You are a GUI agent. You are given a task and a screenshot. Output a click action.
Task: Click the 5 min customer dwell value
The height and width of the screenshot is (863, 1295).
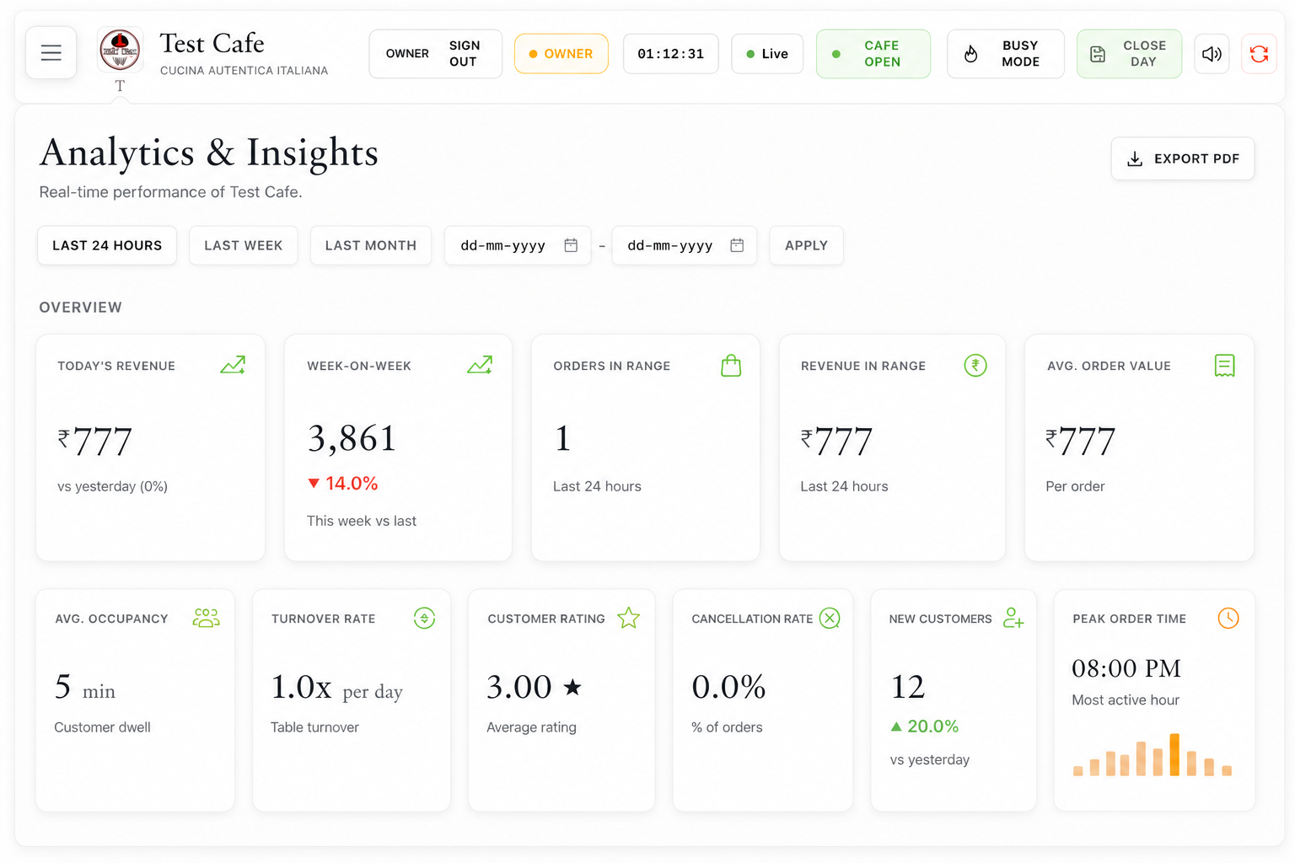click(x=85, y=688)
